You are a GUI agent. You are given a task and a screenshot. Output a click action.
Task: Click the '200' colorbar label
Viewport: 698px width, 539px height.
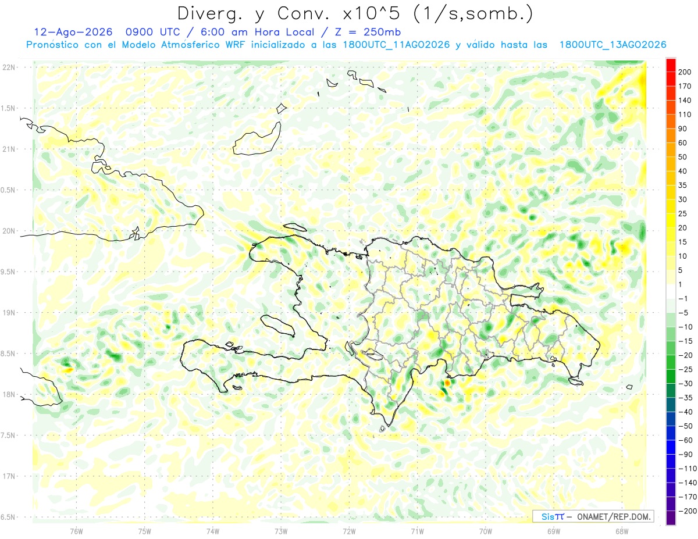(x=685, y=72)
